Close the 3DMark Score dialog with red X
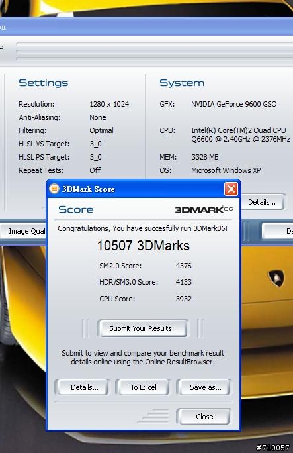 (x=231, y=189)
